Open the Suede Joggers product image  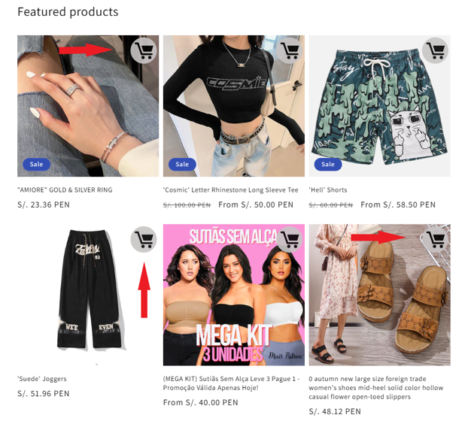[x=88, y=295]
